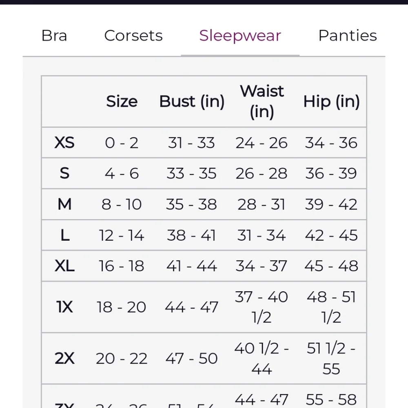The width and height of the screenshot is (408, 408).
Task: Click the 1X row label
Action: 64,307
